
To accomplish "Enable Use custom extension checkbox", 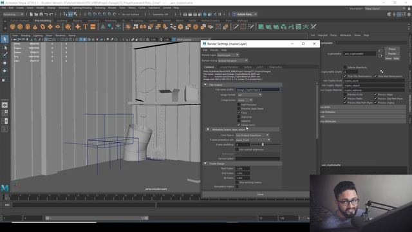I will [x=237, y=150].
